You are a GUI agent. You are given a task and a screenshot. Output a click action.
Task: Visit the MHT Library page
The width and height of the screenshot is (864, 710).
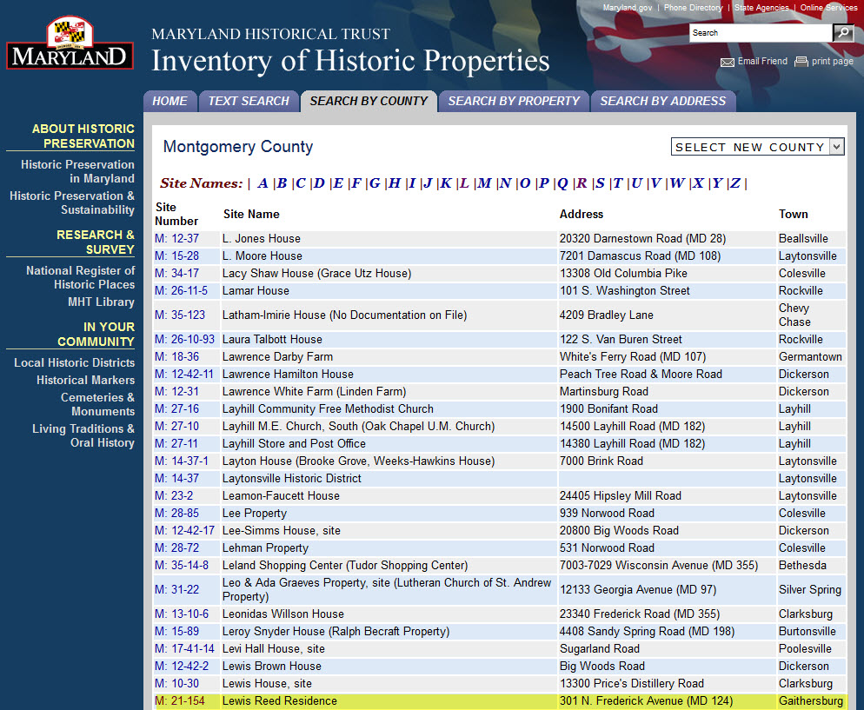(x=101, y=302)
